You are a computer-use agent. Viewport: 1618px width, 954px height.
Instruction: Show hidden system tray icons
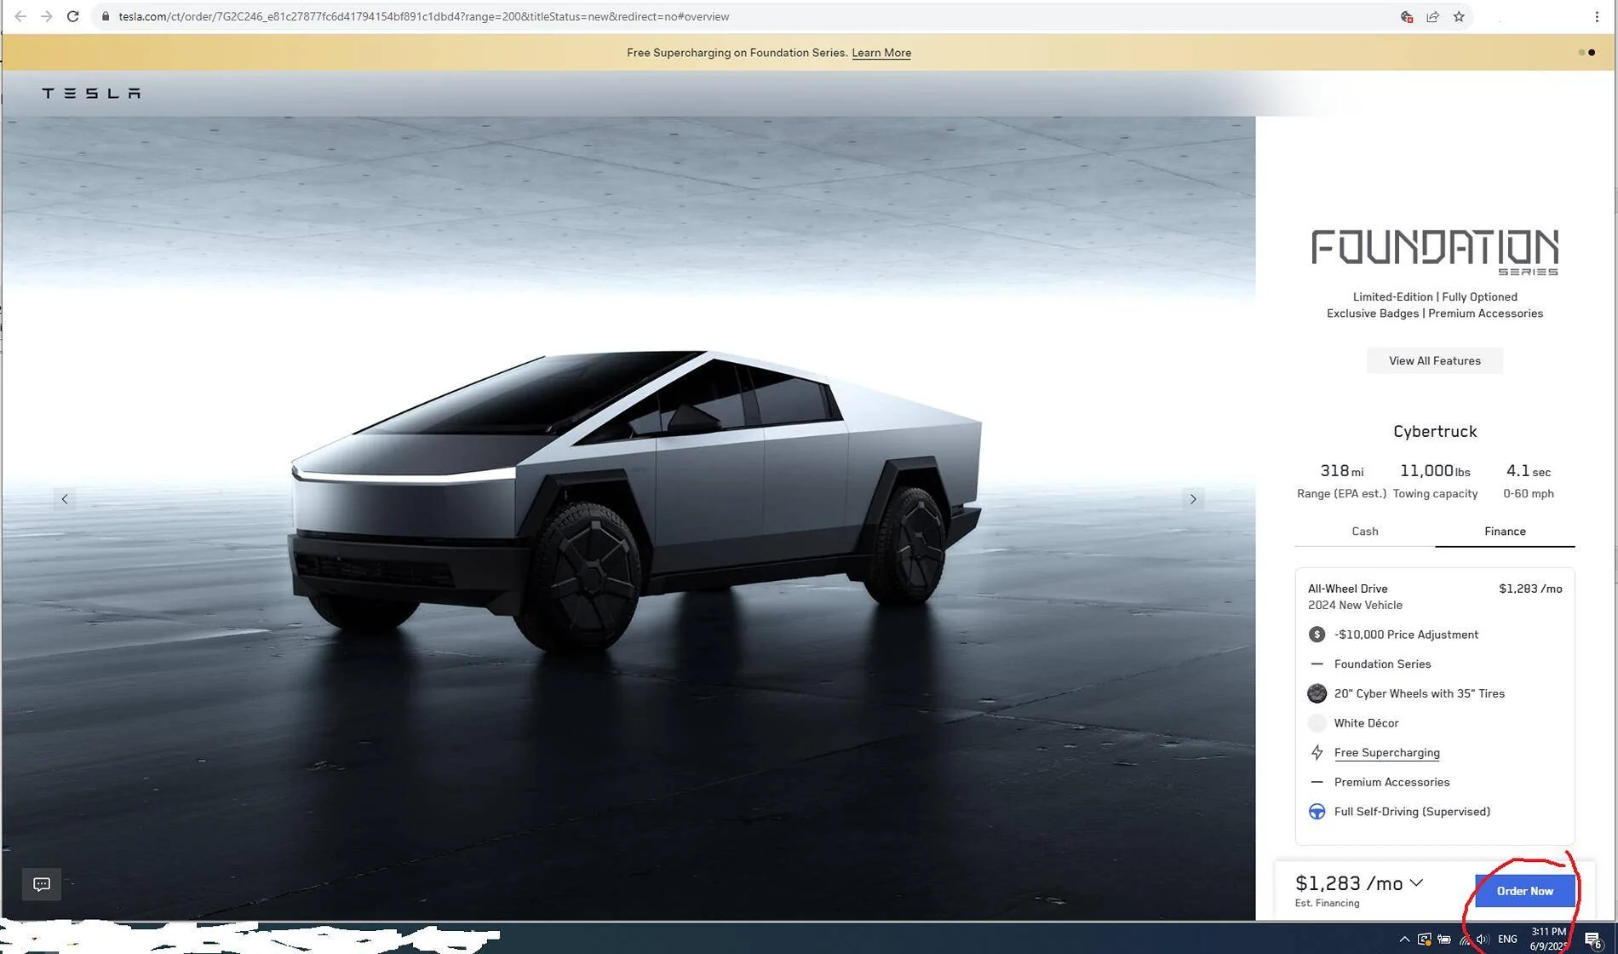coord(1404,939)
